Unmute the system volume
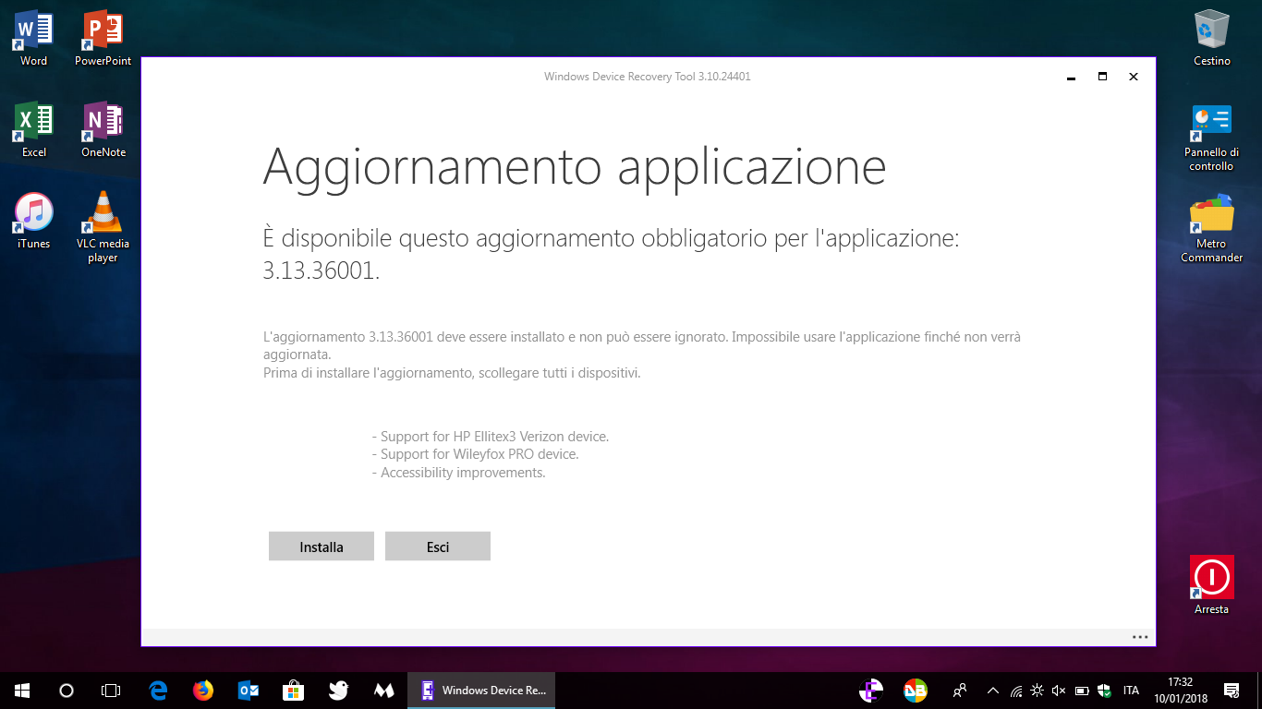The image size is (1262, 709). (1057, 690)
